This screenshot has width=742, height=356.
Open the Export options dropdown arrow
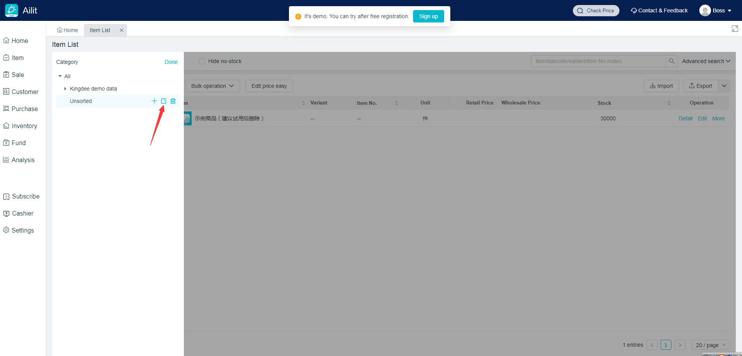[x=724, y=86]
